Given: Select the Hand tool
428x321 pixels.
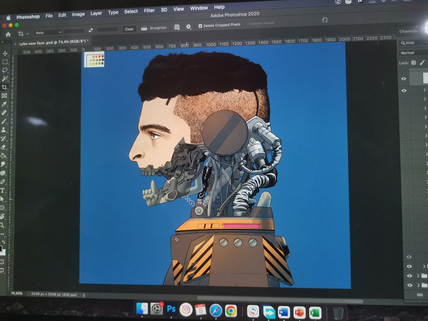Looking at the screenshot, I should coord(2,216).
